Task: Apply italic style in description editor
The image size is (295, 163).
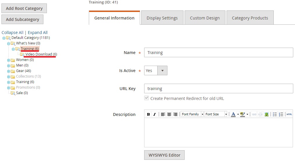Action: tap(154, 114)
